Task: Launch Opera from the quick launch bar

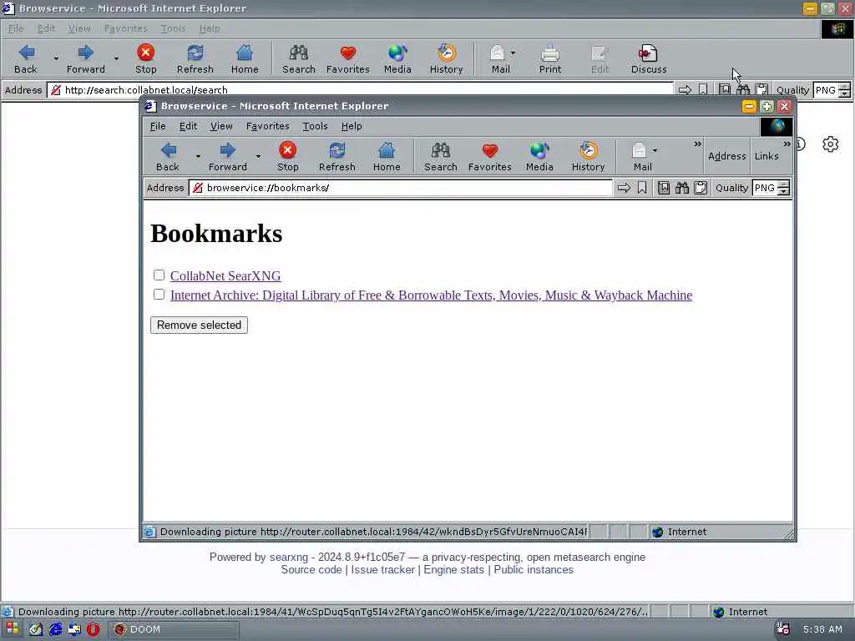Action: point(94,629)
